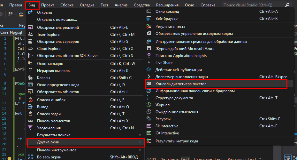
Task: Expand the Результаты поиска submenu arrow
Action: [x=140, y=135]
